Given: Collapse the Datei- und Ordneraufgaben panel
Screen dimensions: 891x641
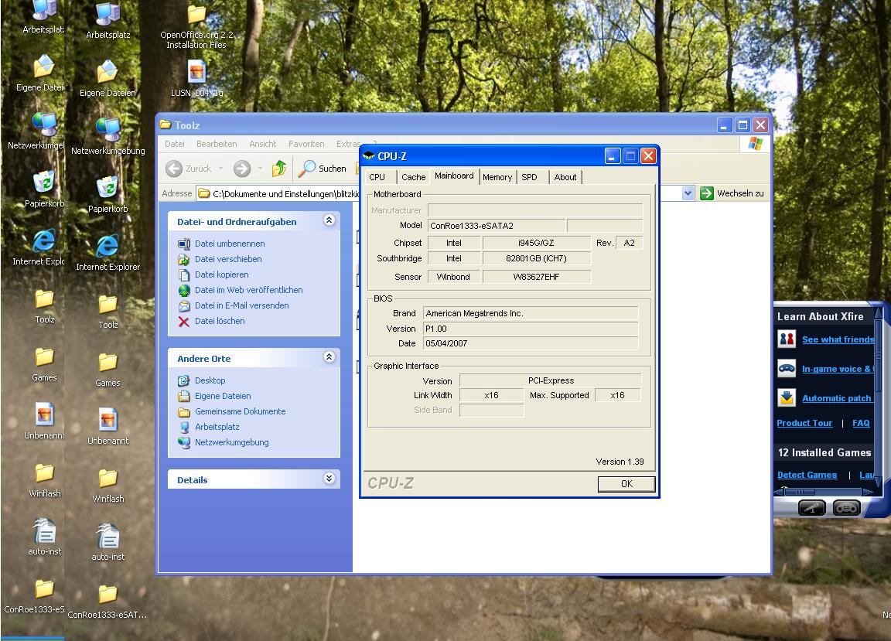Looking at the screenshot, I should pos(329,220).
